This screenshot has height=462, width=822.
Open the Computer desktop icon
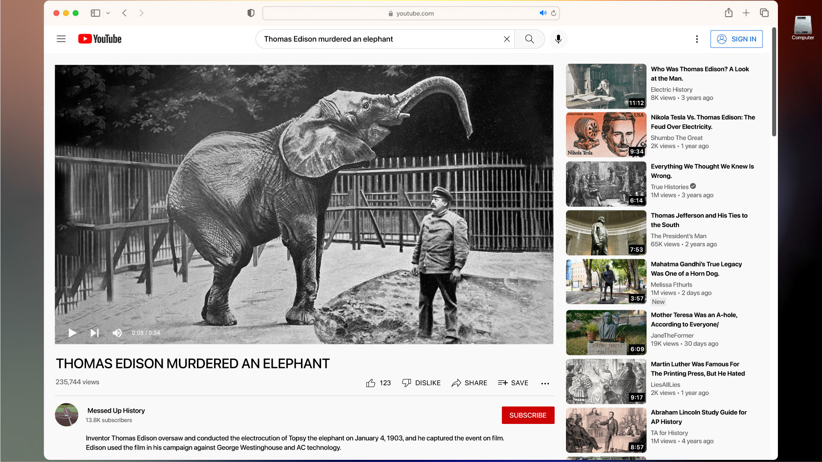click(803, 28)
